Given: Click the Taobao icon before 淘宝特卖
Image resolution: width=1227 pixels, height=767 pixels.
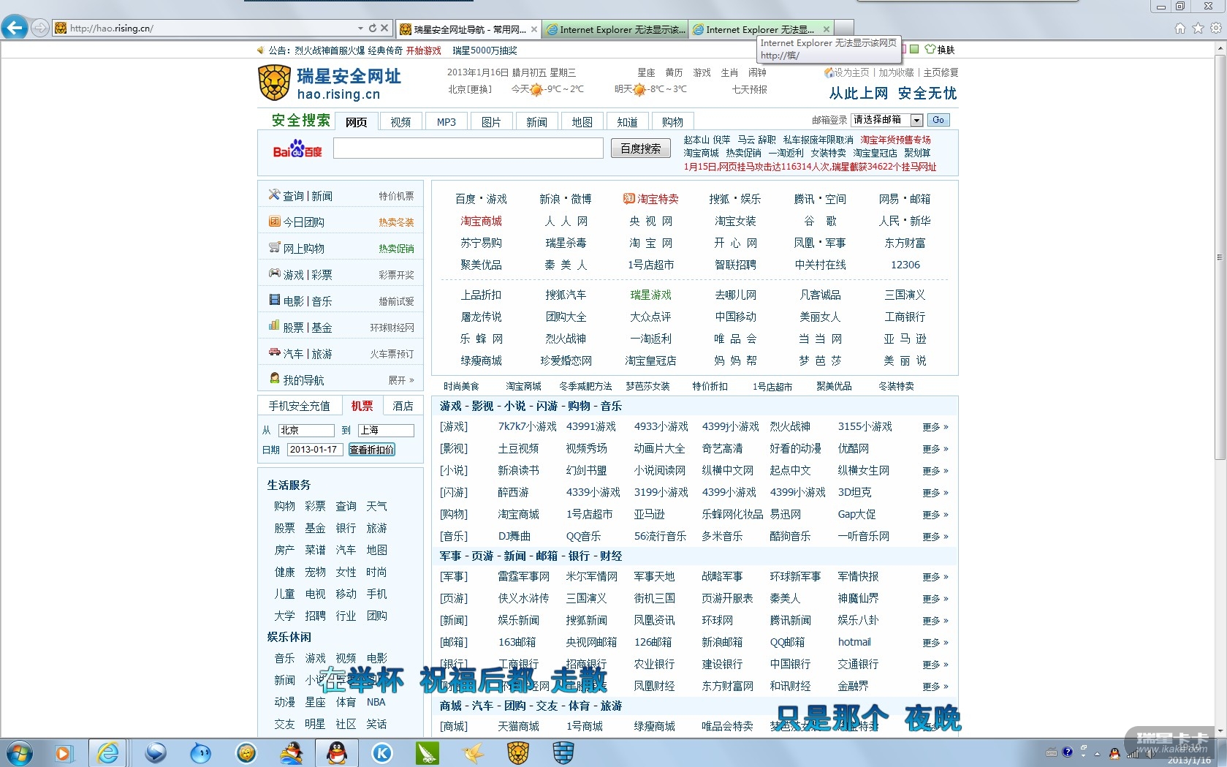Looking at the screenshot, I should pyautogui.click(x=628, y=199).
